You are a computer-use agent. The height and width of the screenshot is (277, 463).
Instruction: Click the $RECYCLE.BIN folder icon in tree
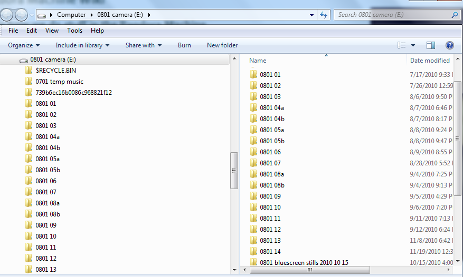[x=29, y=70]
